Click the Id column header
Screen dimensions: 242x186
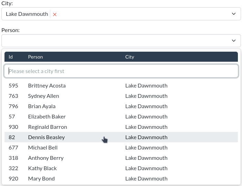pyautogui.click(x=11, y=57)
